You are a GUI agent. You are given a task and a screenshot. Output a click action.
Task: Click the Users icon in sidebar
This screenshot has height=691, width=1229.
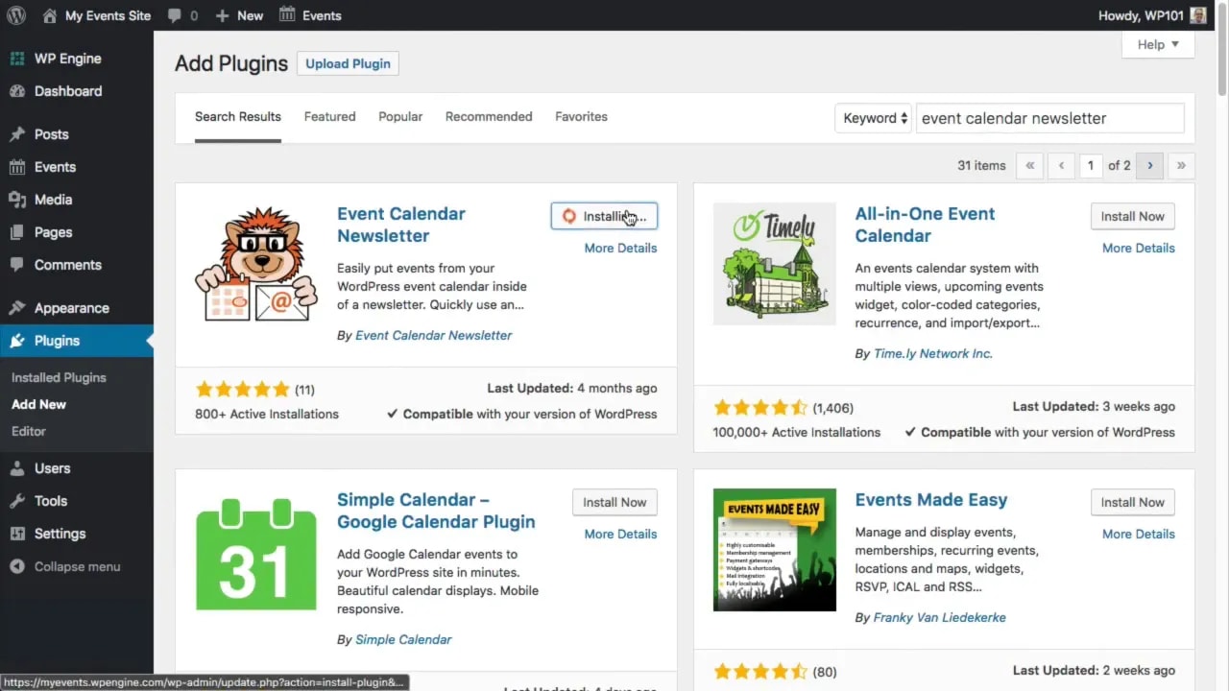click(x=17, y=468)
